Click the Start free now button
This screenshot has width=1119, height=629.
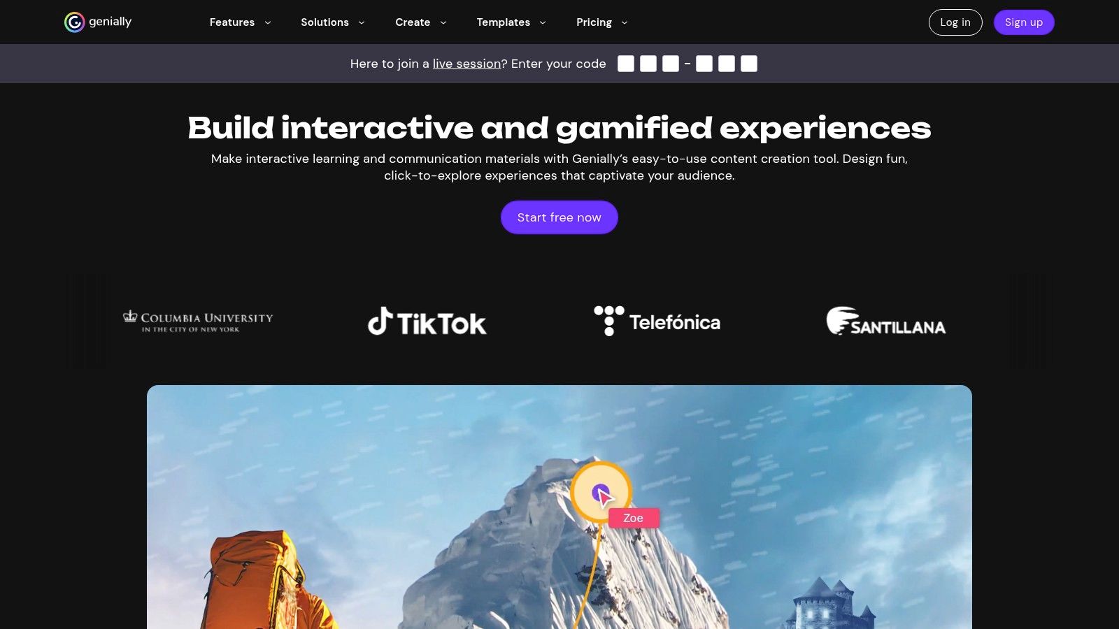pyautogui.click(x=559, y=217)
